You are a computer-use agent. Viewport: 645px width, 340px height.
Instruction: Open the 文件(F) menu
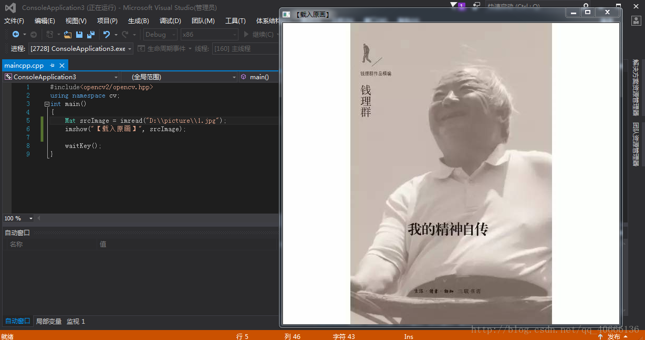pyautogui.click(x=14, y=21)
